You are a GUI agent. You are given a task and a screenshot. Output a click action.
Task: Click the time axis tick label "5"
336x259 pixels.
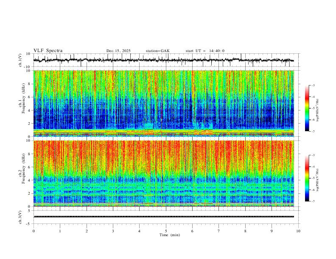click(166, 231)
